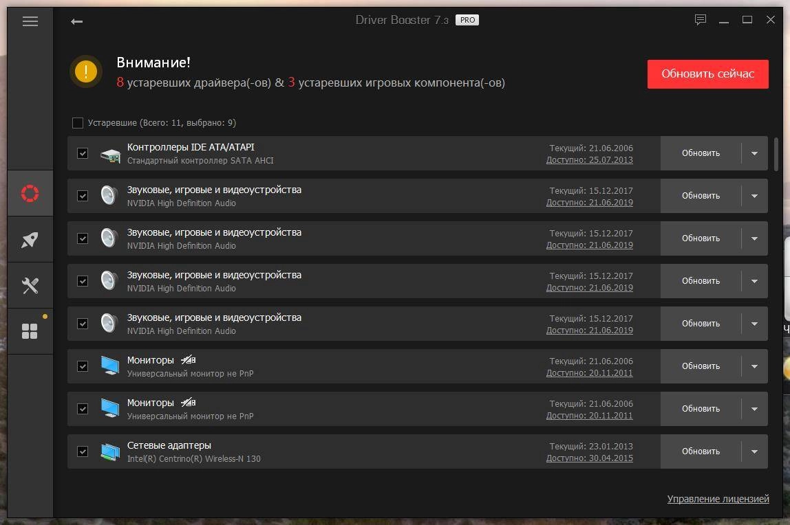This screenshot has width=790, height=525.
Task: Open the Управление лицензией link
Action: coord(718,499)
